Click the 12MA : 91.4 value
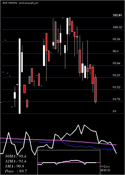Image resolution: width=125 pixels, height=175 pixels. 15,161
